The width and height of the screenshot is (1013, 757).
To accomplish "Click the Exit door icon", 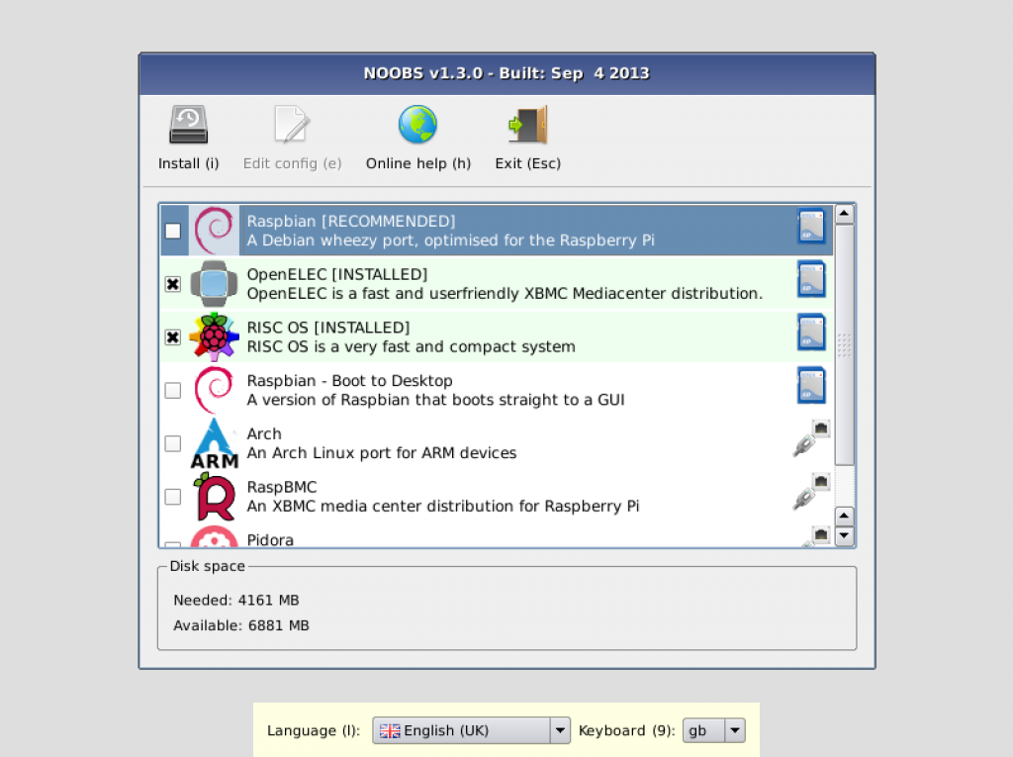I will click(527, 125).
